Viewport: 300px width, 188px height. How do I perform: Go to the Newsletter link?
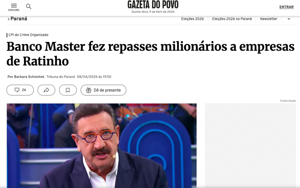269,19
